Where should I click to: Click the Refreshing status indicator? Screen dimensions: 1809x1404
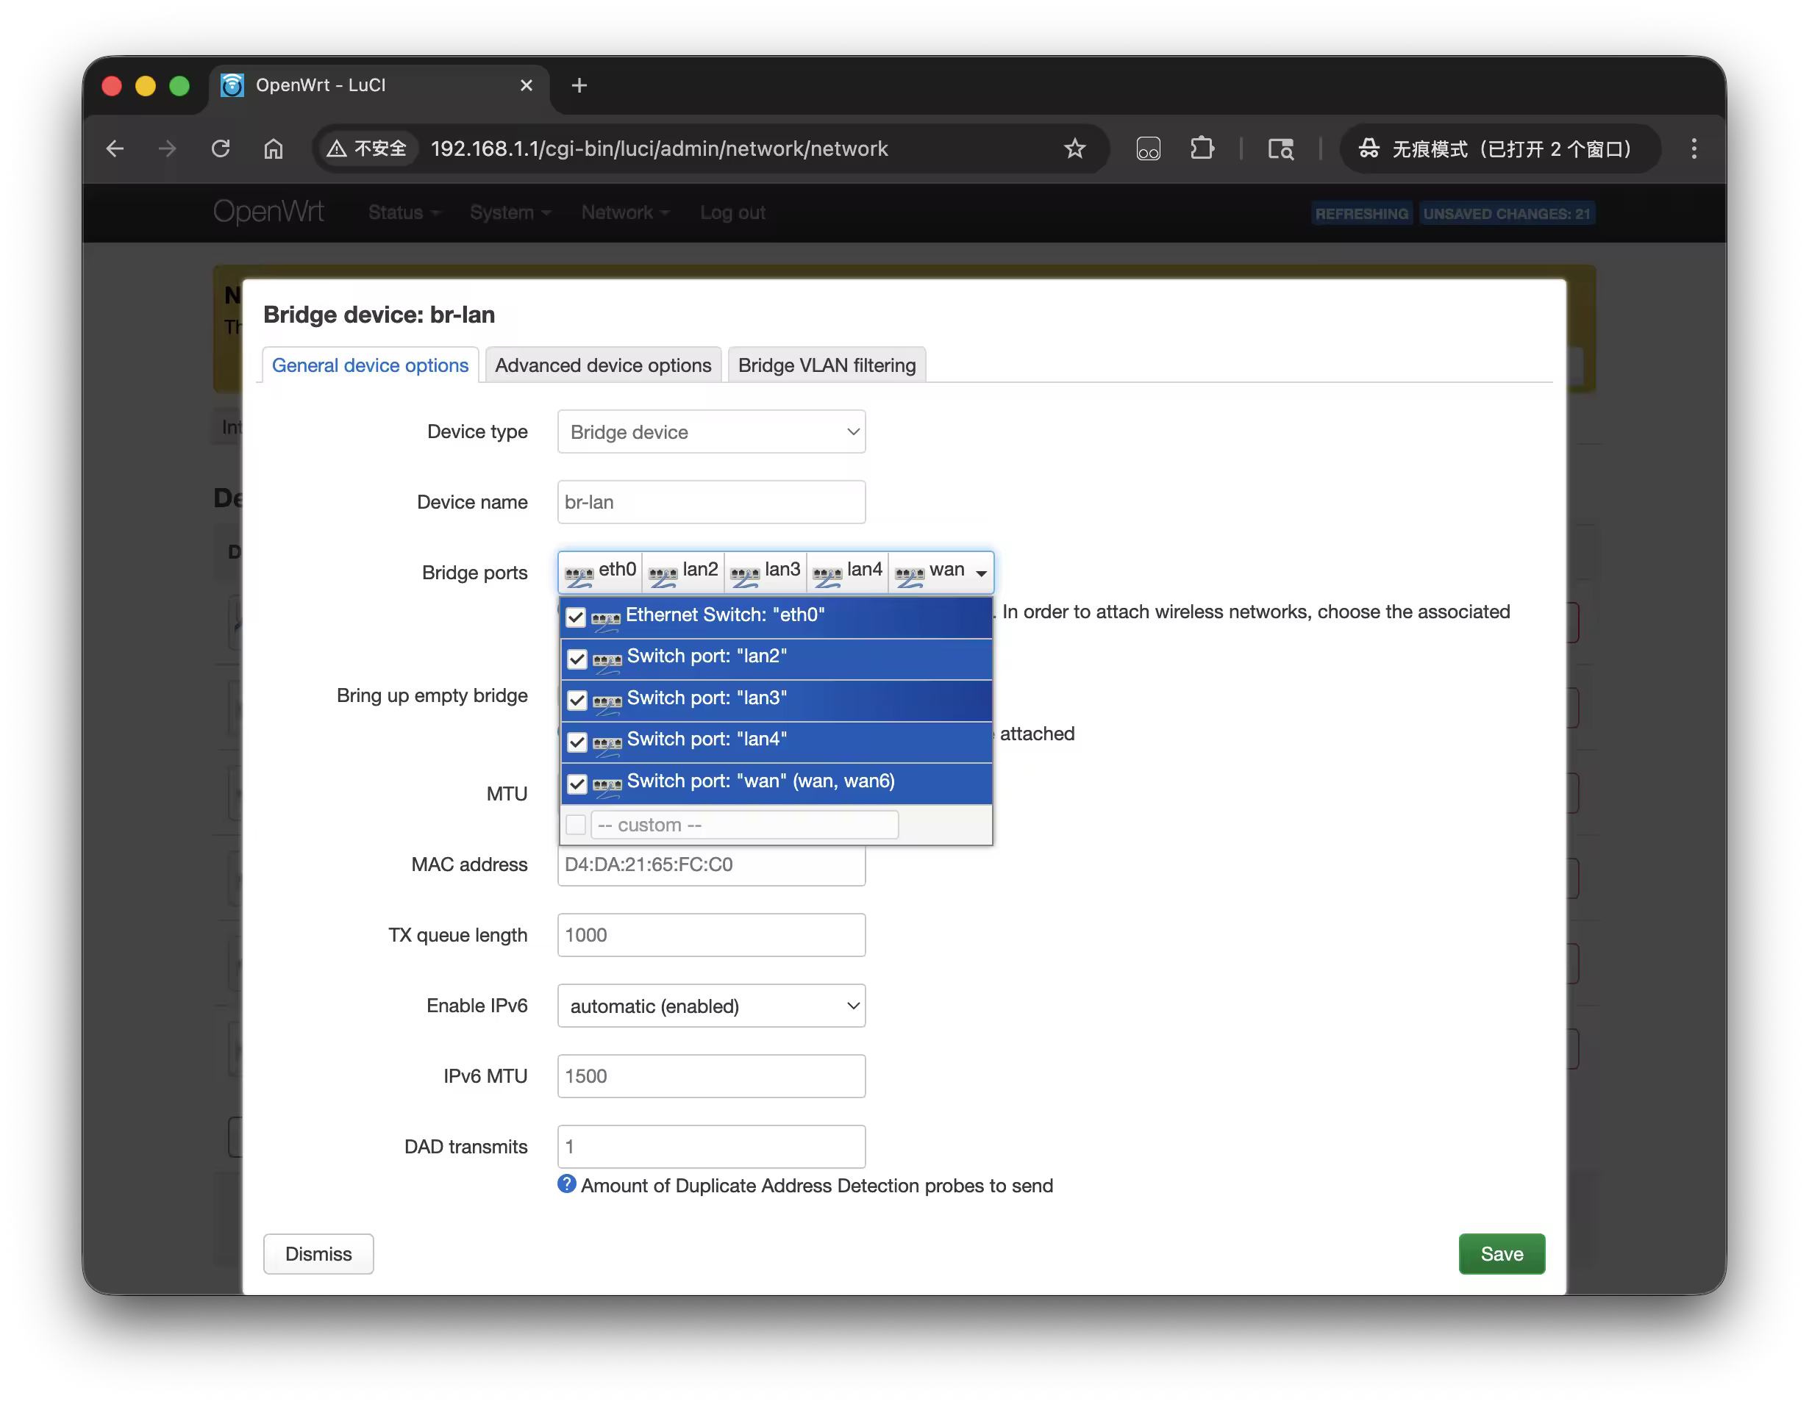point(1361,214)
